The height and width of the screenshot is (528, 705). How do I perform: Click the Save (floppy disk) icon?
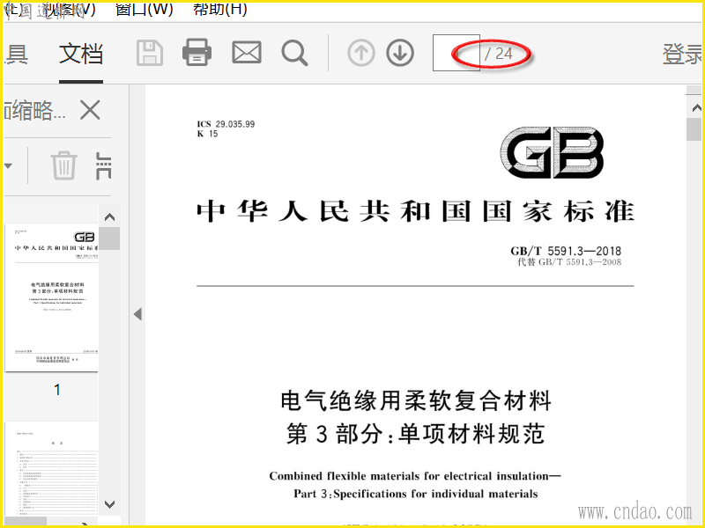tap(150, 53)
